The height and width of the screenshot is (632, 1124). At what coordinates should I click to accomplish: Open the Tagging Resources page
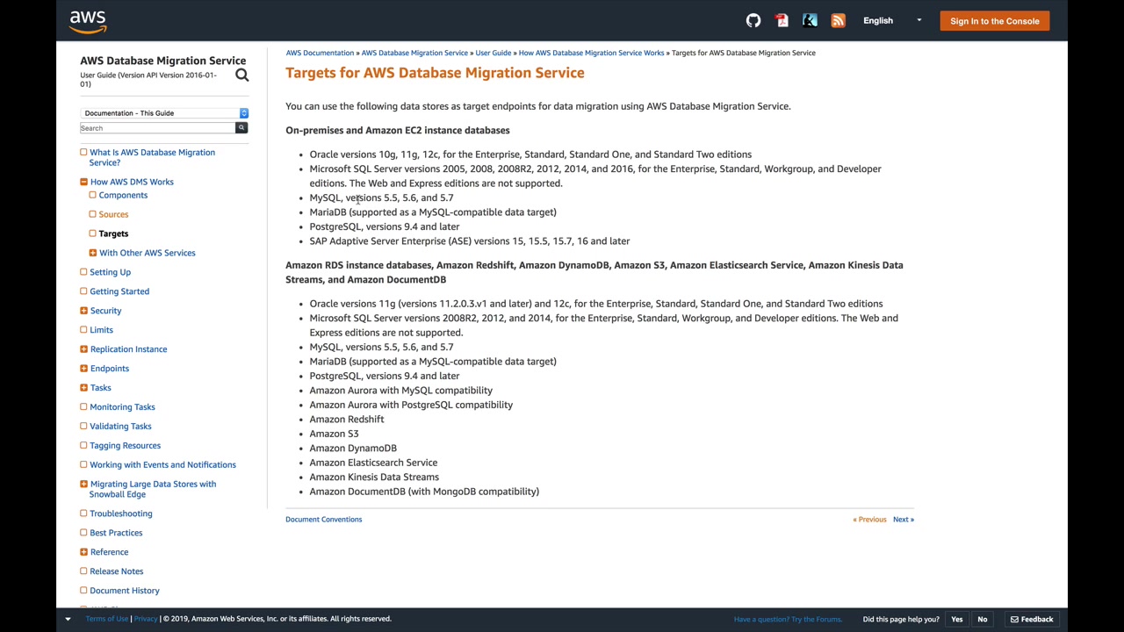[x=125, y=446]
